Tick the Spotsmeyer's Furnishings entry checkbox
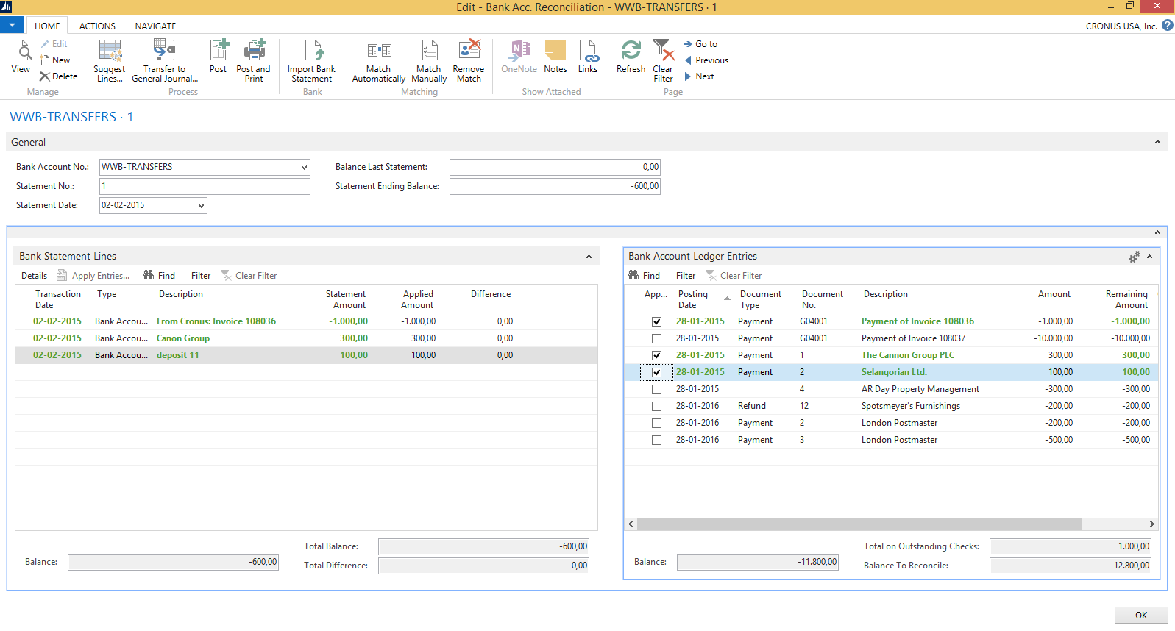Viewport: 1175px width, 631px height. pyautogui.click(x=656, y=406)
